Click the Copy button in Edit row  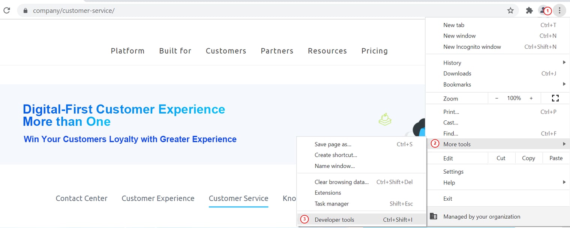(528, 158)
